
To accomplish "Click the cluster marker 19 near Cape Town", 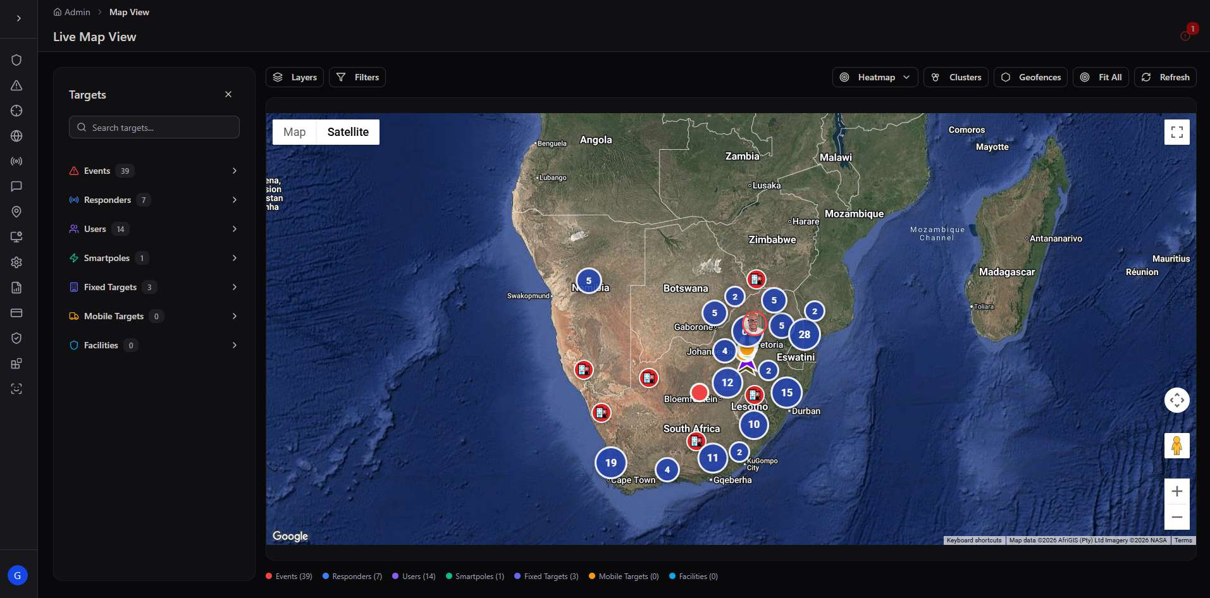I will point(610,463).
